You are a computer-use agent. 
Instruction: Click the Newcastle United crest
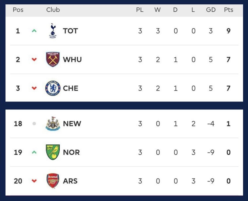point(53,123)
